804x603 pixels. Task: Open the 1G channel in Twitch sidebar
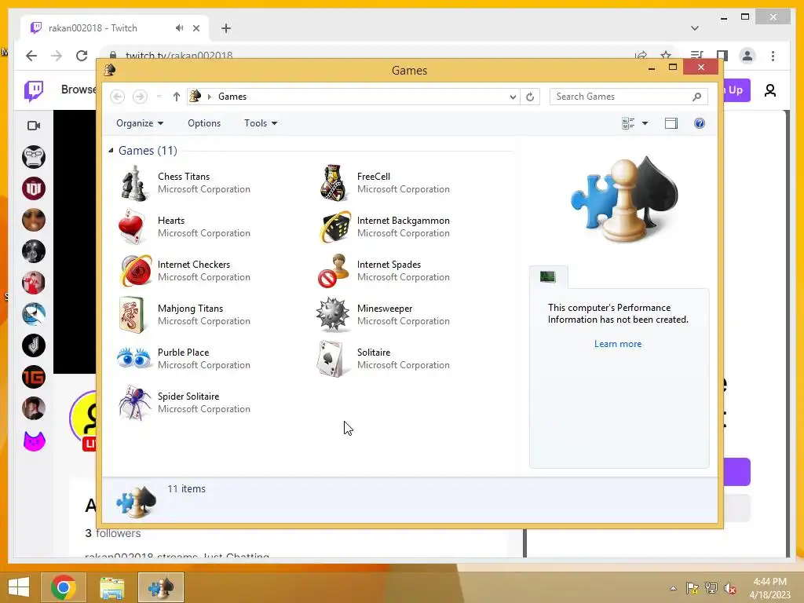click(x=34, y=378)
